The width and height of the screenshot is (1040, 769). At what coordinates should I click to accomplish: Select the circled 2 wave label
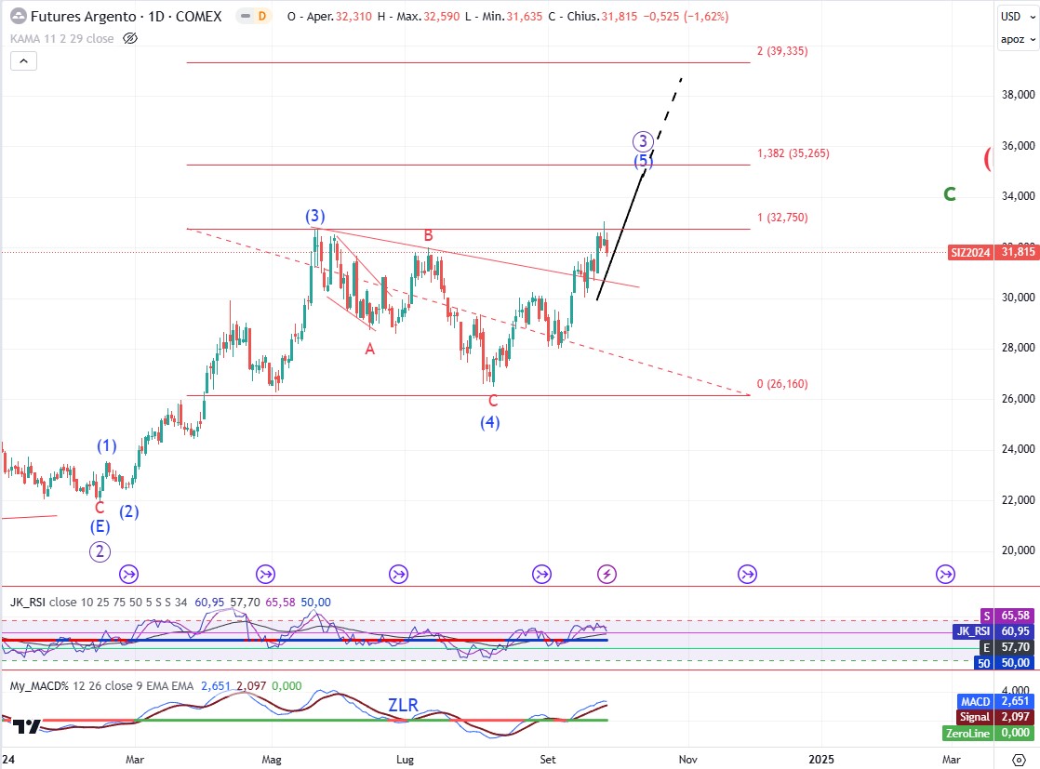[100, 551]
